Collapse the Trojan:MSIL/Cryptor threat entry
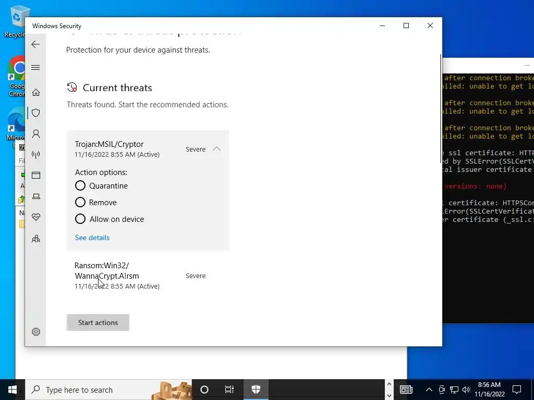The image size is (534, 400). tap(216, 149)
